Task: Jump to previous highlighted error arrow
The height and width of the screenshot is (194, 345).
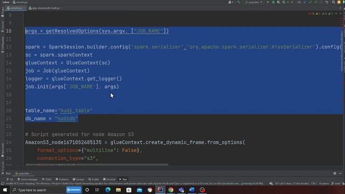Action: [336, 13]
